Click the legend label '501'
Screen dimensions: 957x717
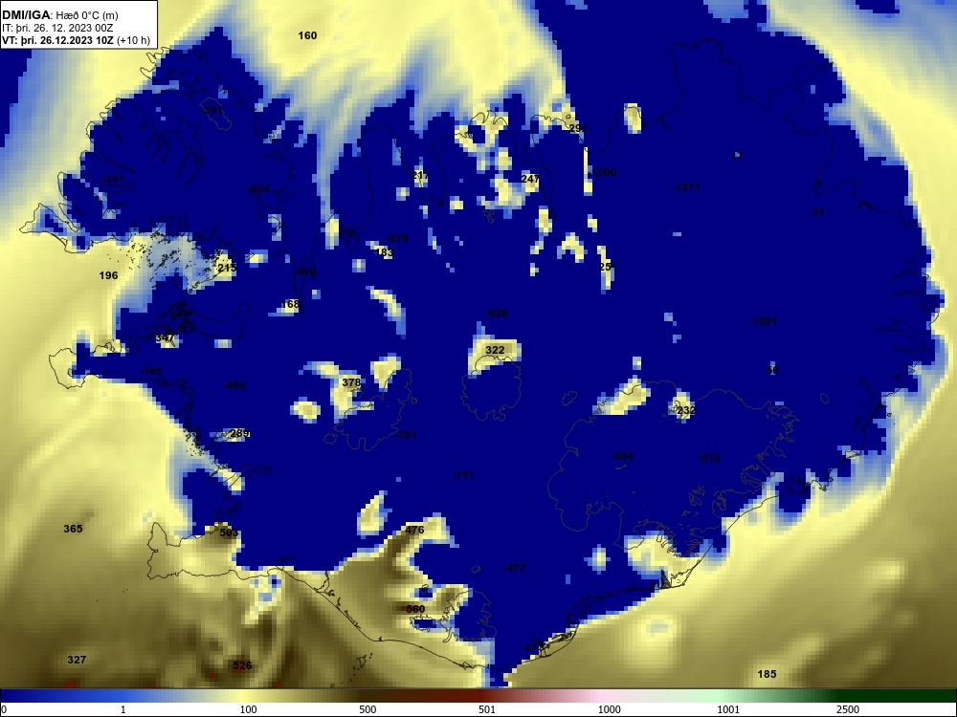tap(487, 709)
